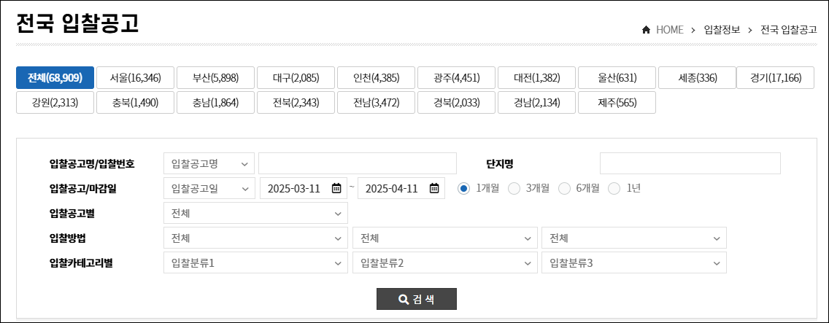Select the 3개월 period radio button

[x=514, y=188]
